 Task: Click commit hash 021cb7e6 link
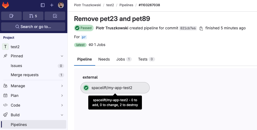(x=188, y=28)
